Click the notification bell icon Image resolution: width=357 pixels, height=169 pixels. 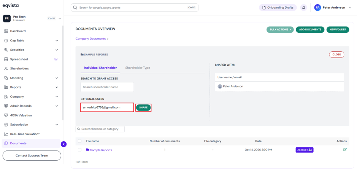coord(303,8)
